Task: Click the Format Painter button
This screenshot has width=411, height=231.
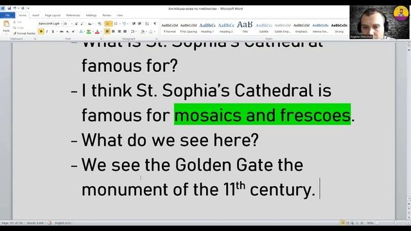Action: (x=24, y=33)
